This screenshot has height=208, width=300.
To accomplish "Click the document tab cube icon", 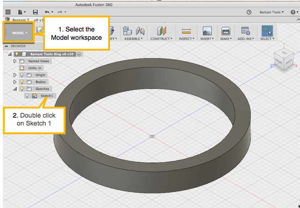I will pyautogui.click(x=7, y=19).
